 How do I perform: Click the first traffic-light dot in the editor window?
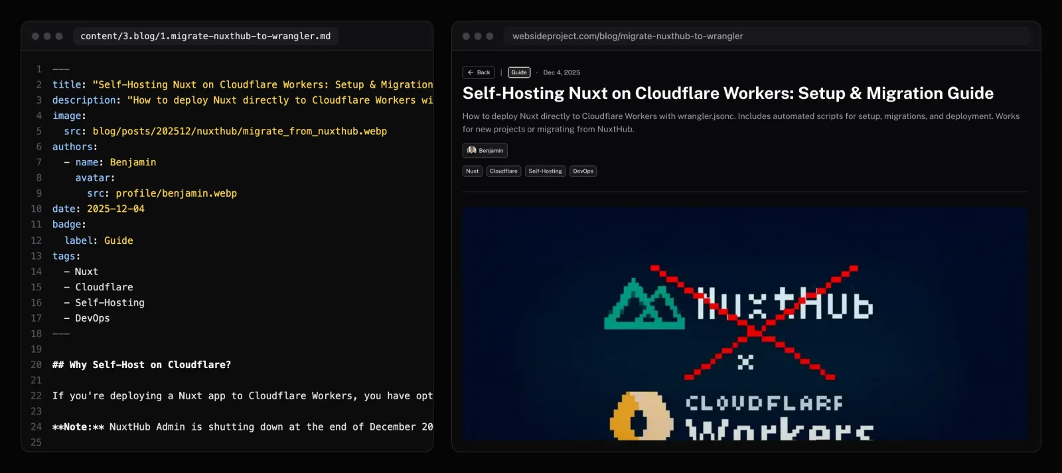click(35, 36)
